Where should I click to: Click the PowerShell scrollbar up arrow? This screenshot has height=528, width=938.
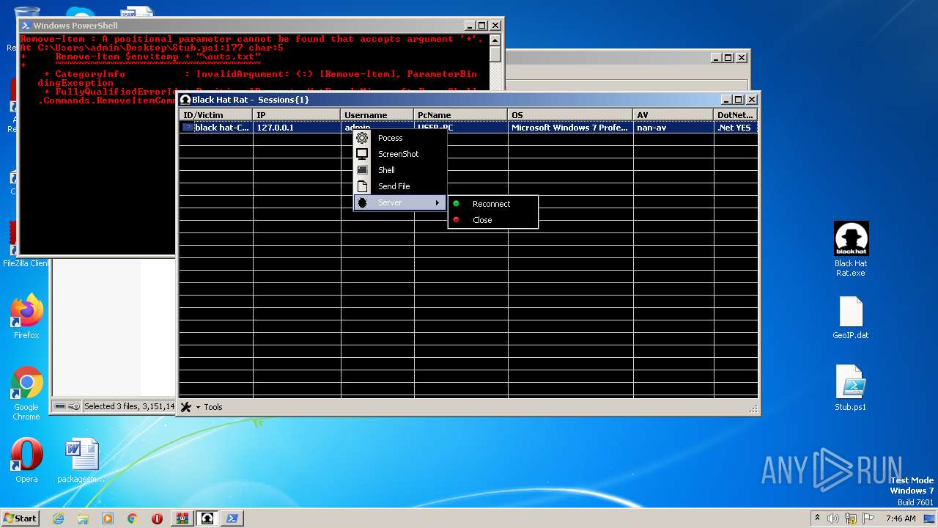tap(495, 41)
